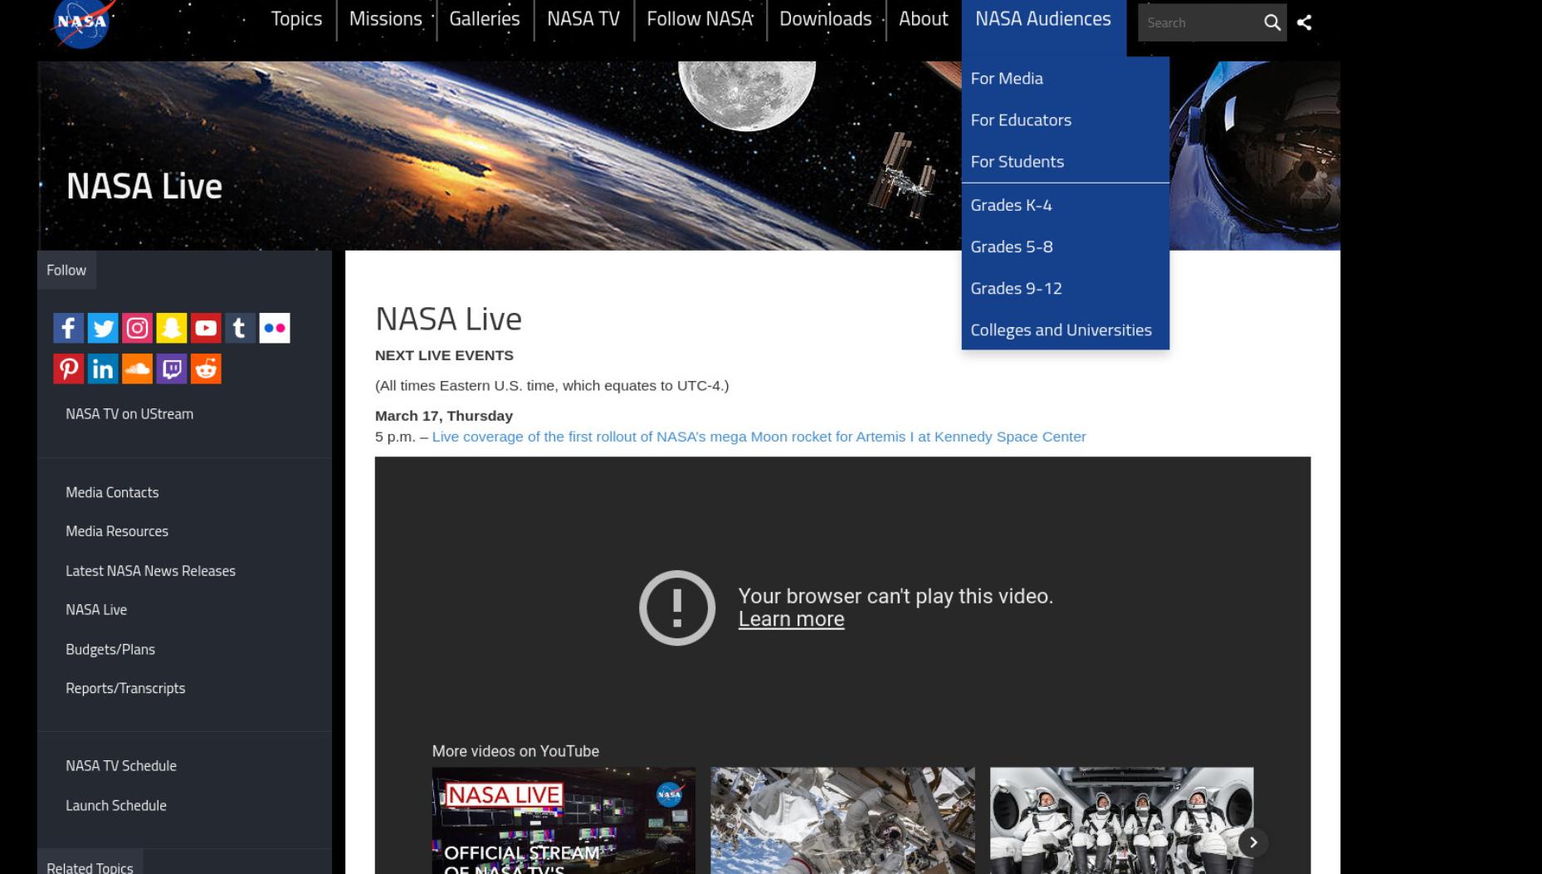Open Media Contacts link
Viewport: 1542px width, 874px height.
(x=112, y=492)
